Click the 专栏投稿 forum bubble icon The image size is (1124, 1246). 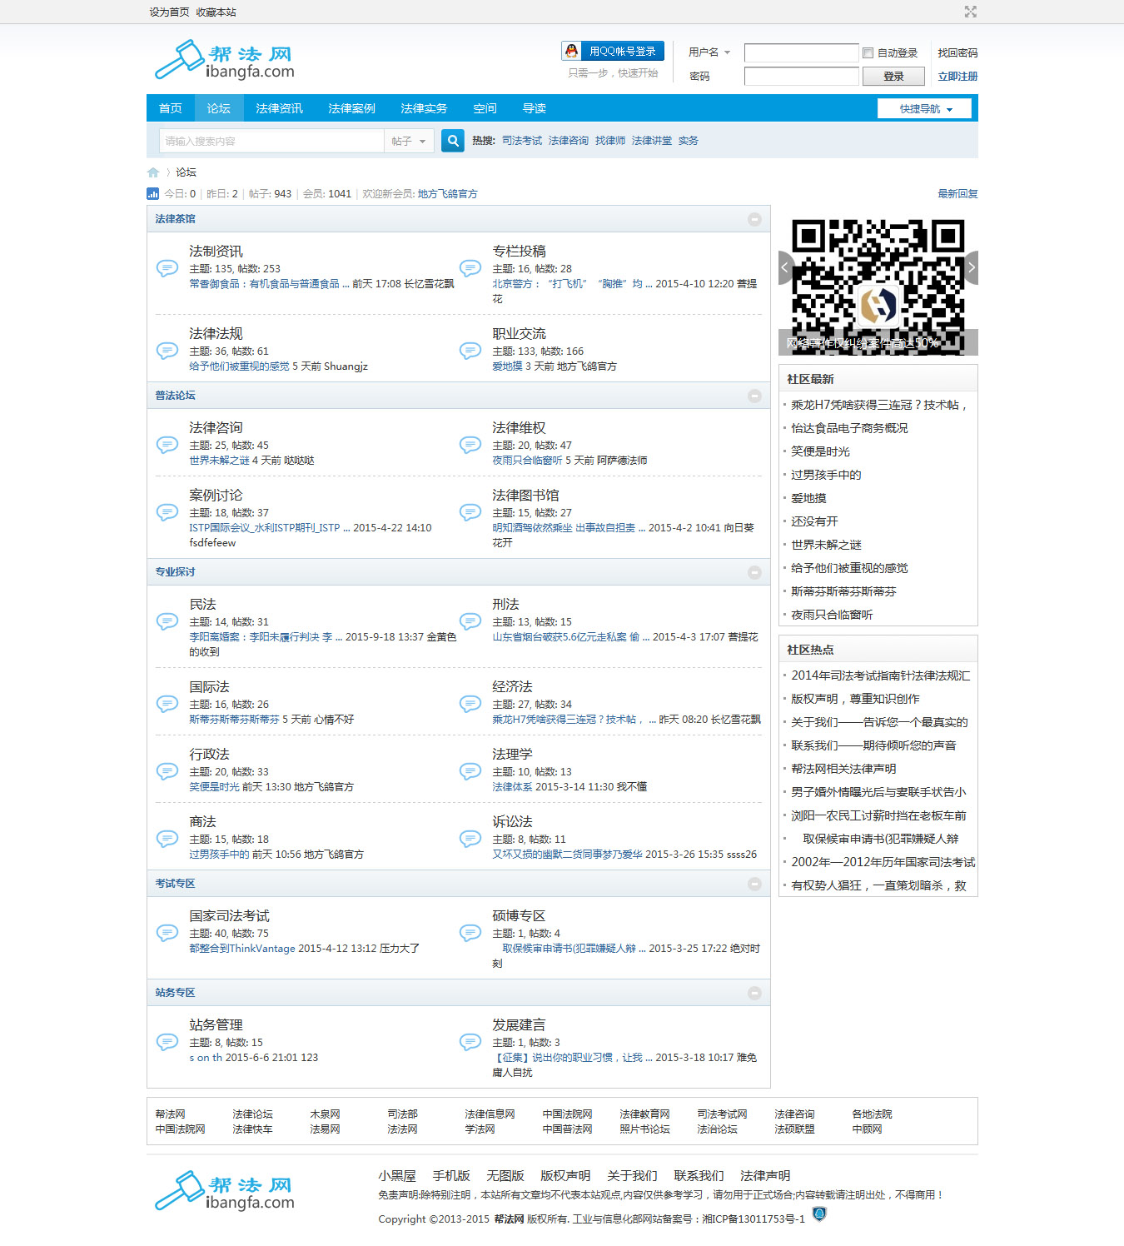coord(470,268)
